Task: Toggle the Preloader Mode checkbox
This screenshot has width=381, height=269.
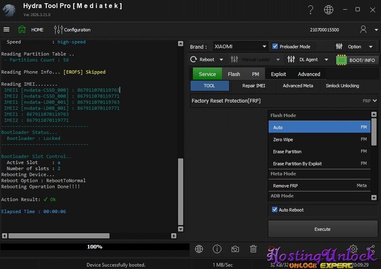Action: point(276,46)
